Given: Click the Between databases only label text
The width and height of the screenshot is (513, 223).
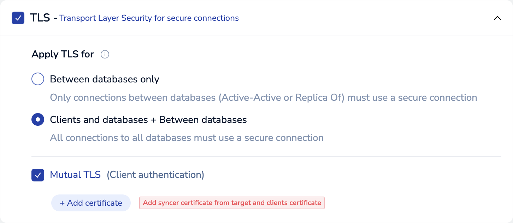Looking at the screenshot, I should point(105,79).
